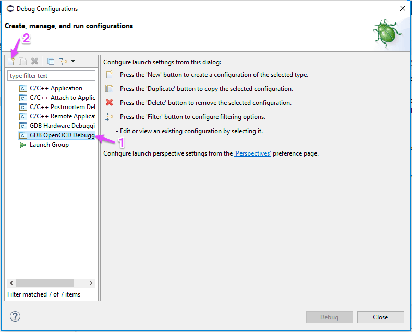Click the help question mark icon

(15, 316)
